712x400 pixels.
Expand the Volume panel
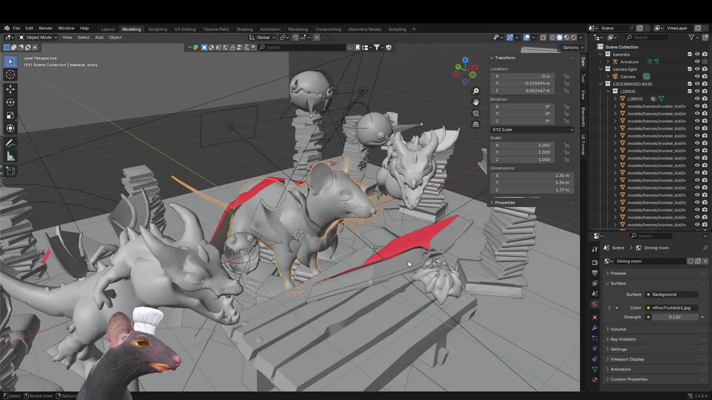(618, 329)
